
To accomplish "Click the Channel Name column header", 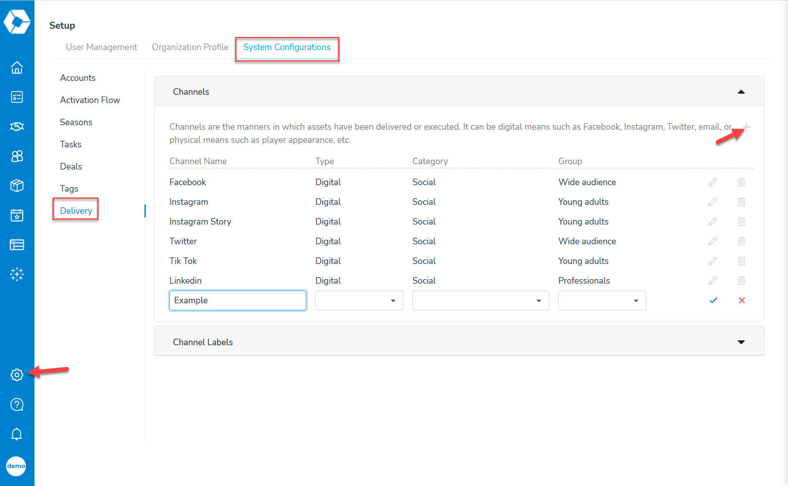I will coord(198,161).
